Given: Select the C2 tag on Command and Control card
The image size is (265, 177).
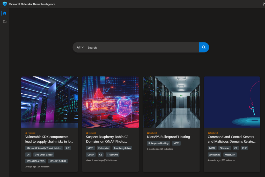Looking at the screenshot, I should (235, 148).
